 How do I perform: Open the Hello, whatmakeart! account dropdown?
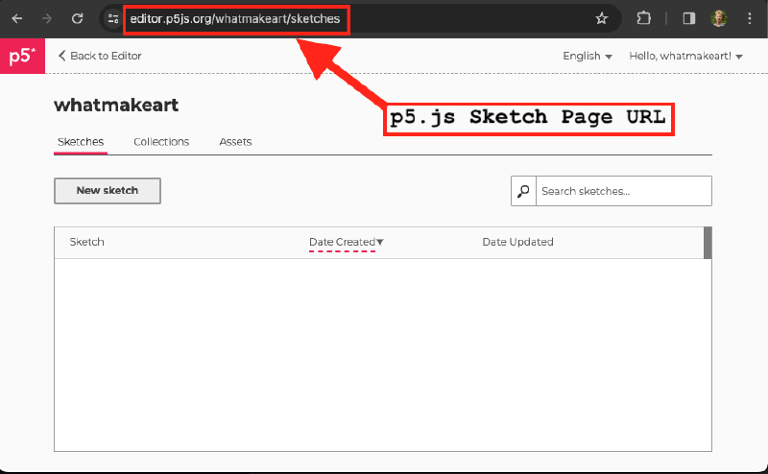coord(685,57)
